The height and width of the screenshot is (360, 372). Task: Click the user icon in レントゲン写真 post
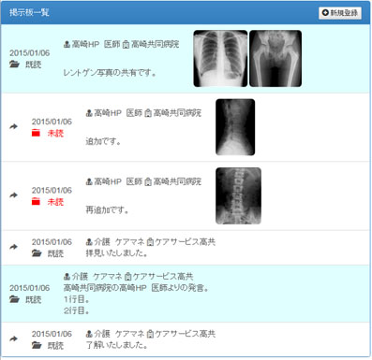point(67,44)
